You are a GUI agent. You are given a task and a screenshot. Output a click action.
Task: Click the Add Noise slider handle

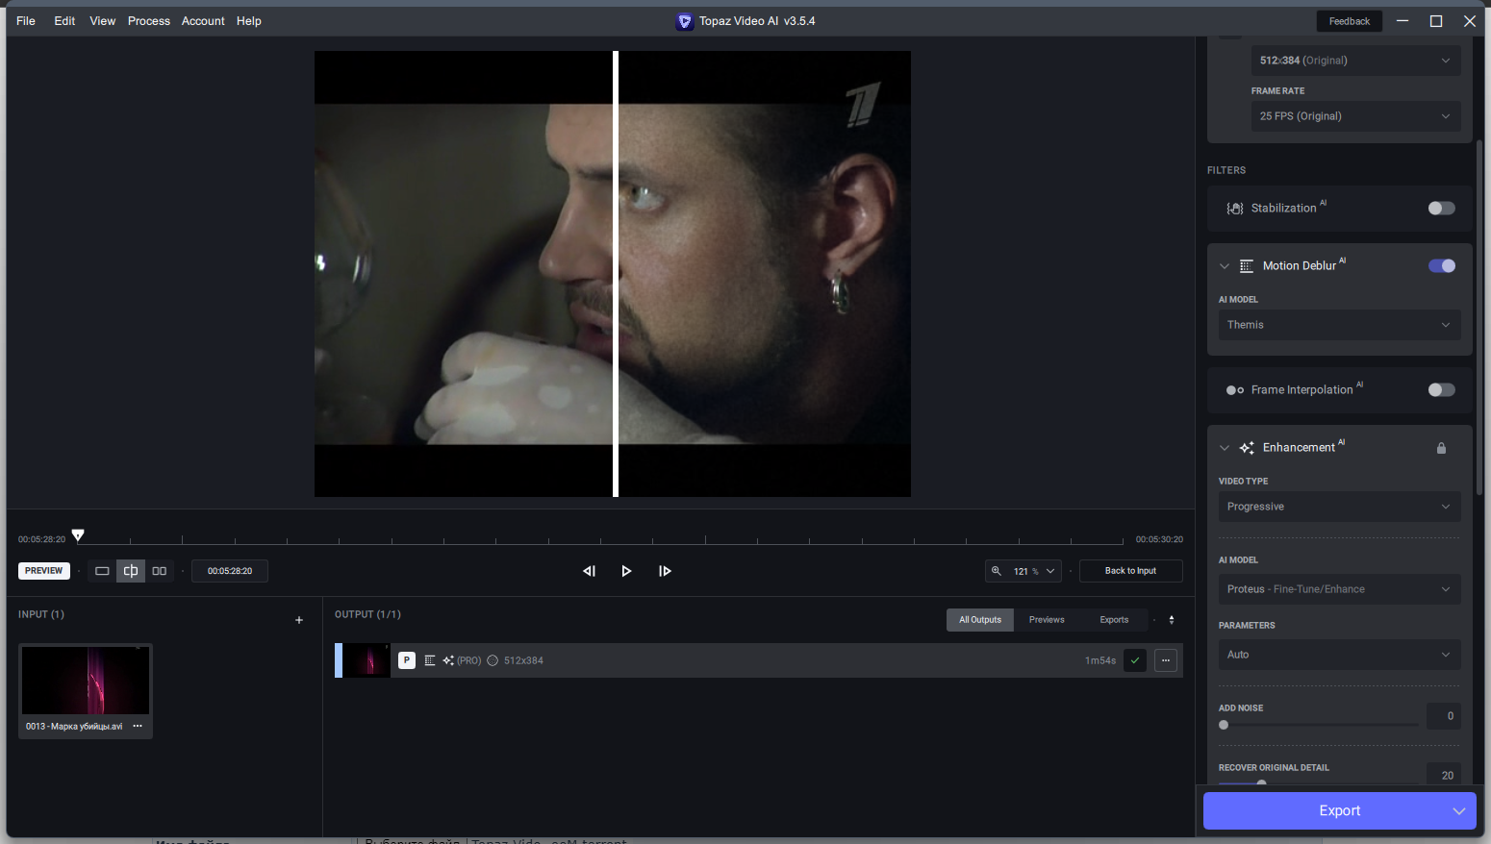(x=1224, y=725)
